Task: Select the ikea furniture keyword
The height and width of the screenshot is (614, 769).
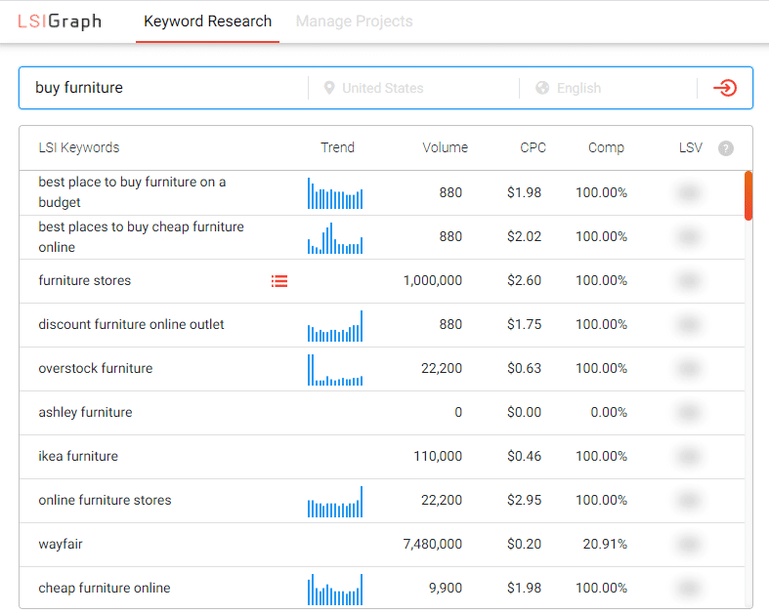Action: (78, 456)
